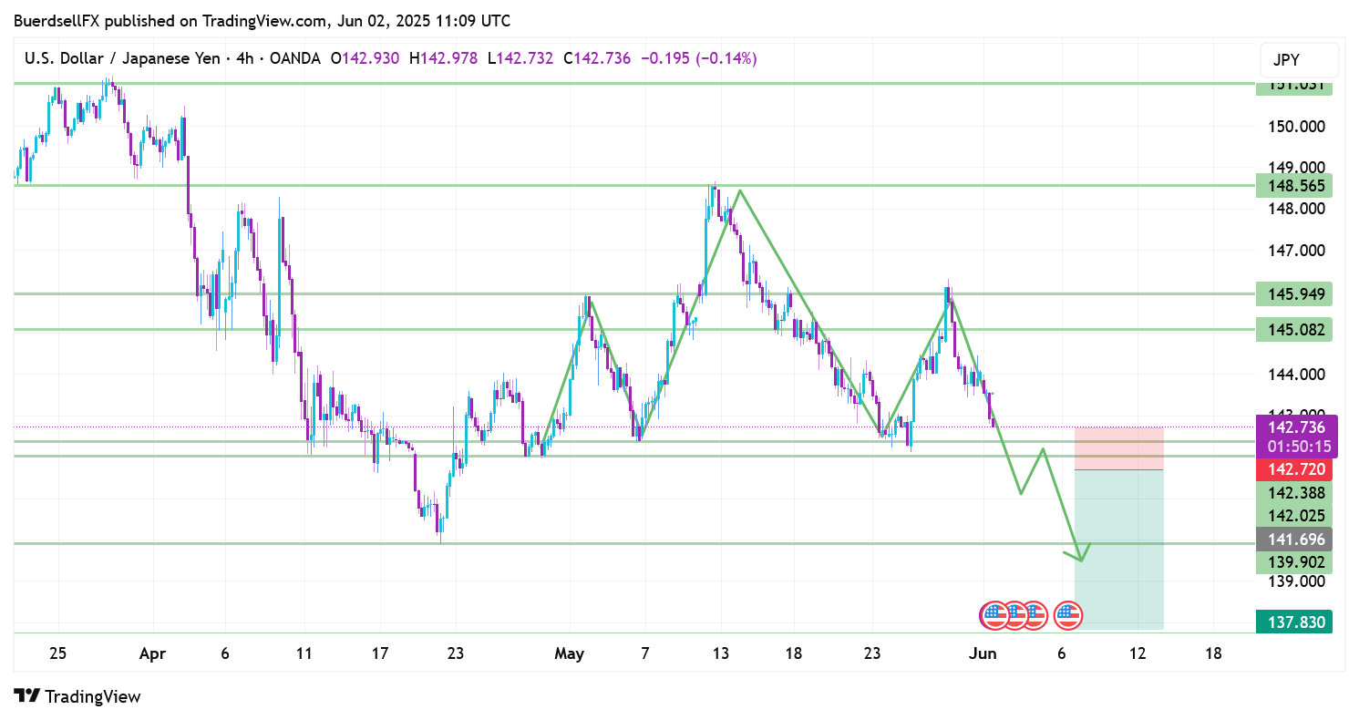
Task: Open the TradingView logo link
Action: point(78,696)
